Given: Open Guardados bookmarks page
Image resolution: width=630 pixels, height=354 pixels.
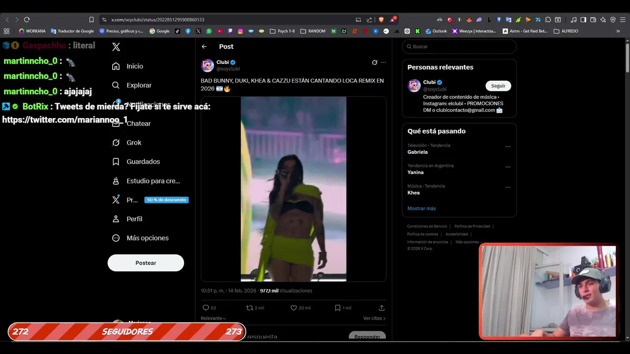Looking at the screenshot, I should click(x=136, y=162).
